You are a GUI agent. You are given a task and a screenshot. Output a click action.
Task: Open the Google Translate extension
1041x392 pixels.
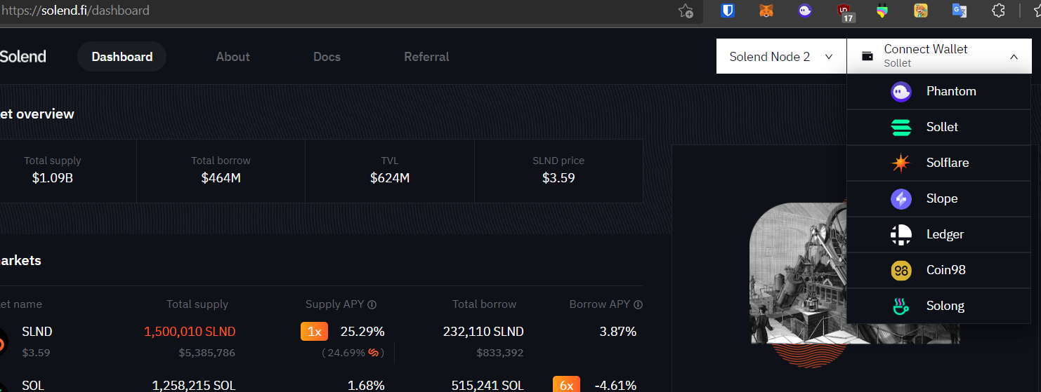[960, 11]
